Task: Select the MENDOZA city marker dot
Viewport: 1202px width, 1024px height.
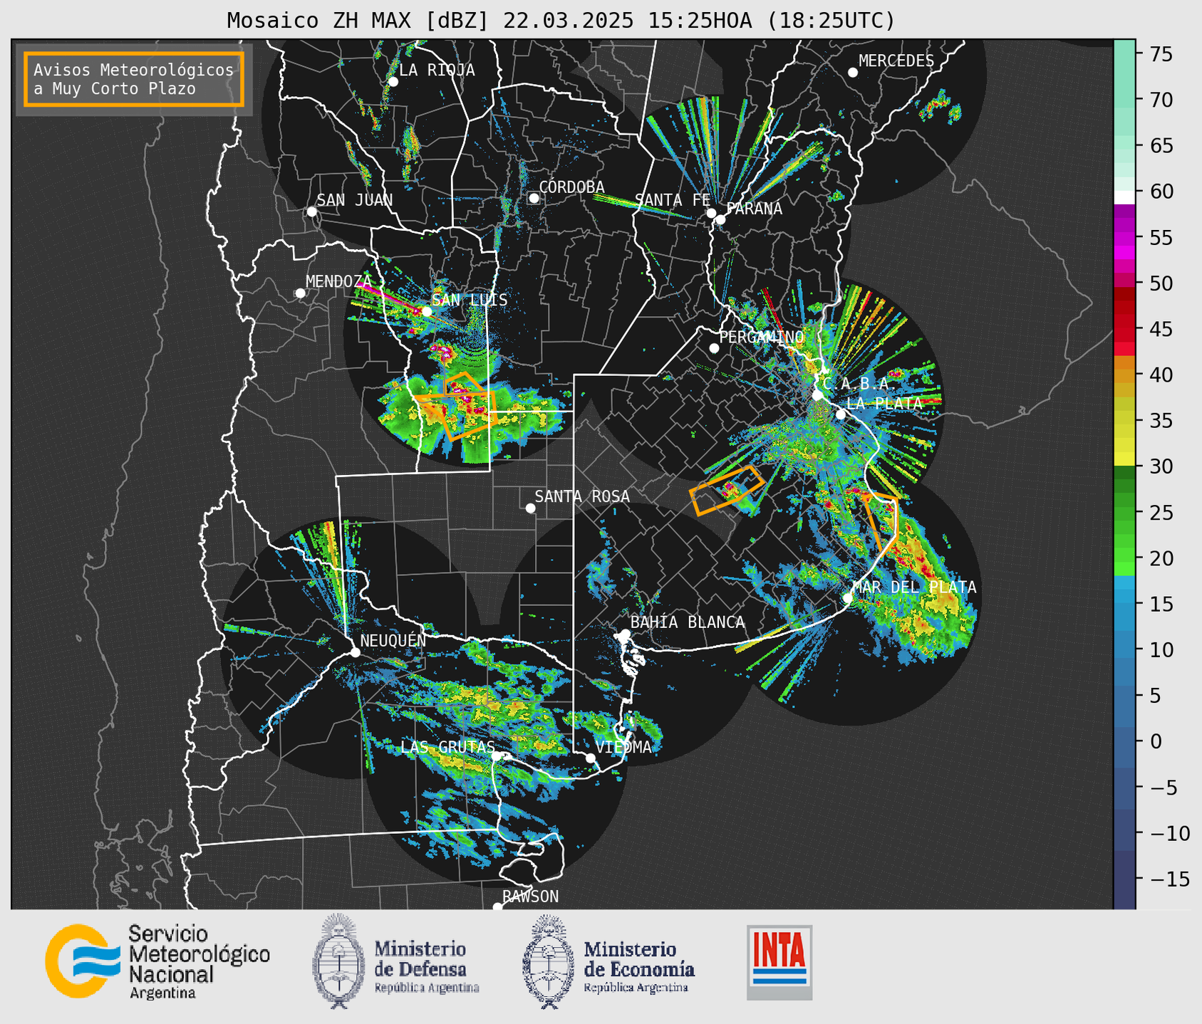Action: 300,293
